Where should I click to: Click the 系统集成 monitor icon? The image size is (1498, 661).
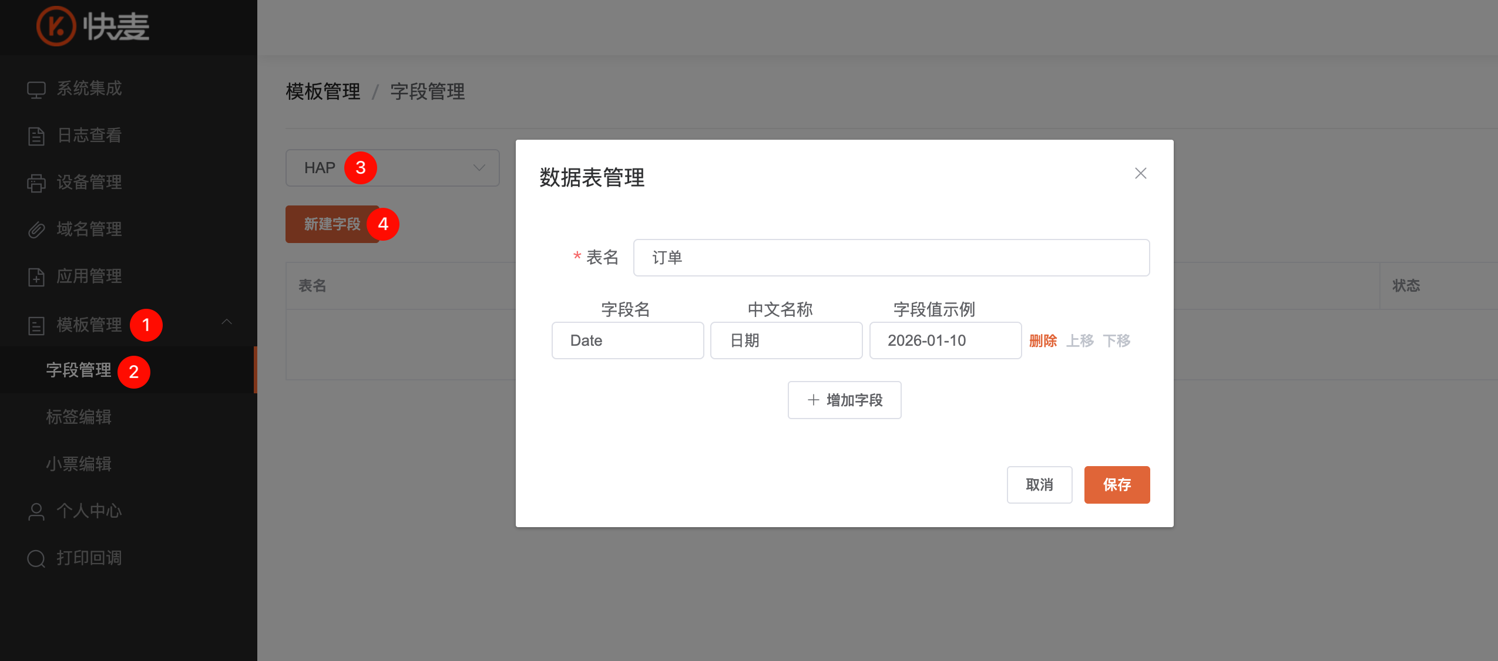click(36, 89)
